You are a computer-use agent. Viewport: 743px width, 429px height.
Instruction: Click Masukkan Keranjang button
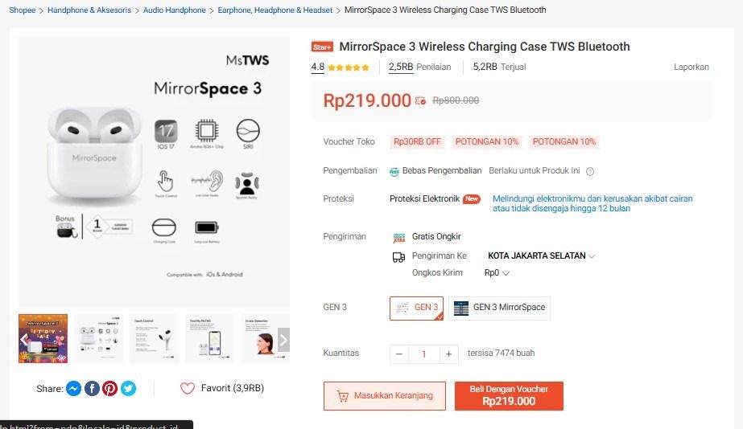pos(384,396)
